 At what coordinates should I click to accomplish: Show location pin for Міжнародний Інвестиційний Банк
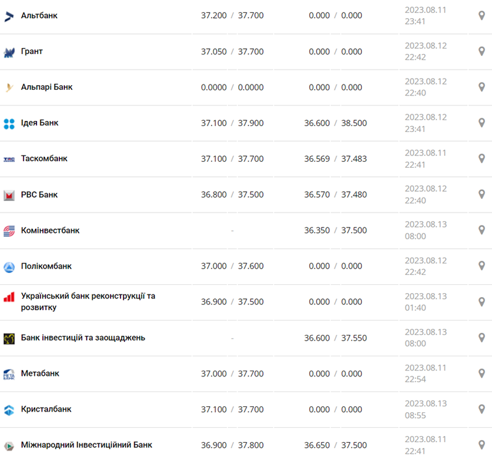click(482, 445)
